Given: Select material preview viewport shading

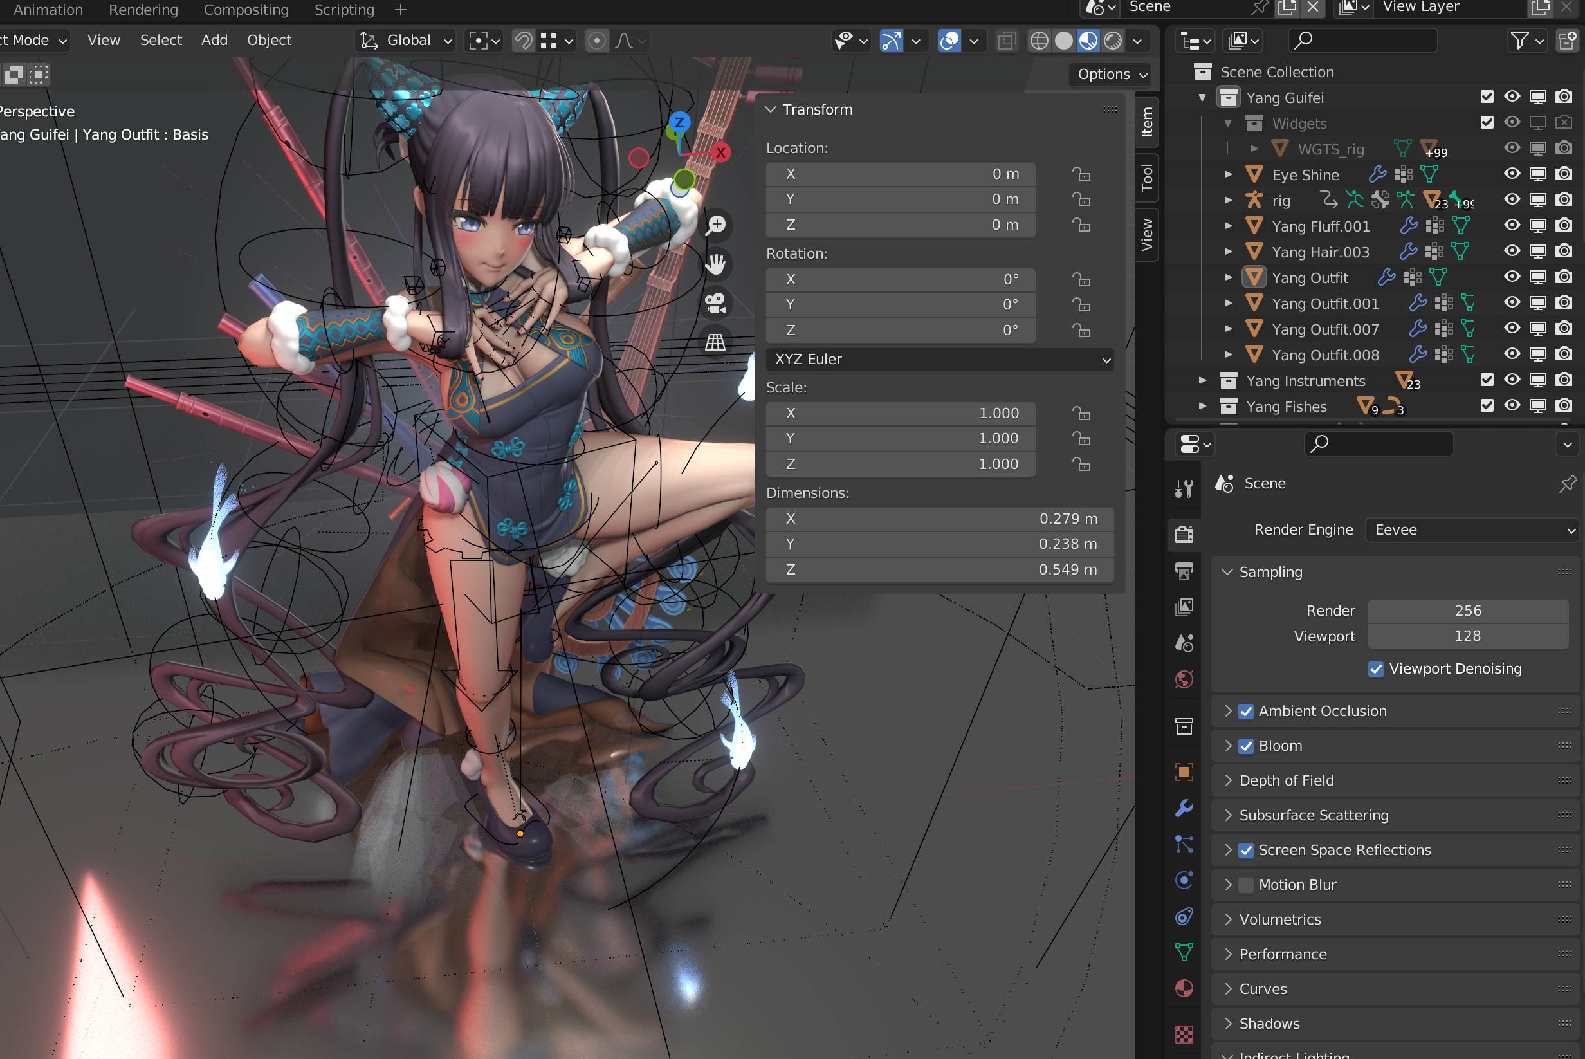Looking at the screenshot, I should (1088, 41).
